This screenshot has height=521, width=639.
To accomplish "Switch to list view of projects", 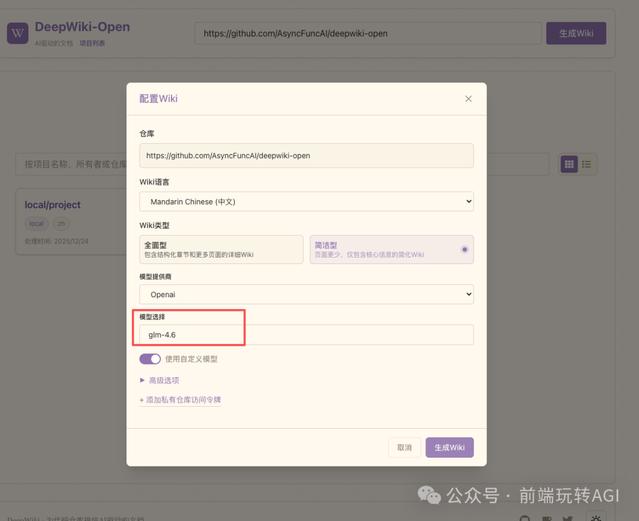I will pyautogui.click(x=586, y=164).
